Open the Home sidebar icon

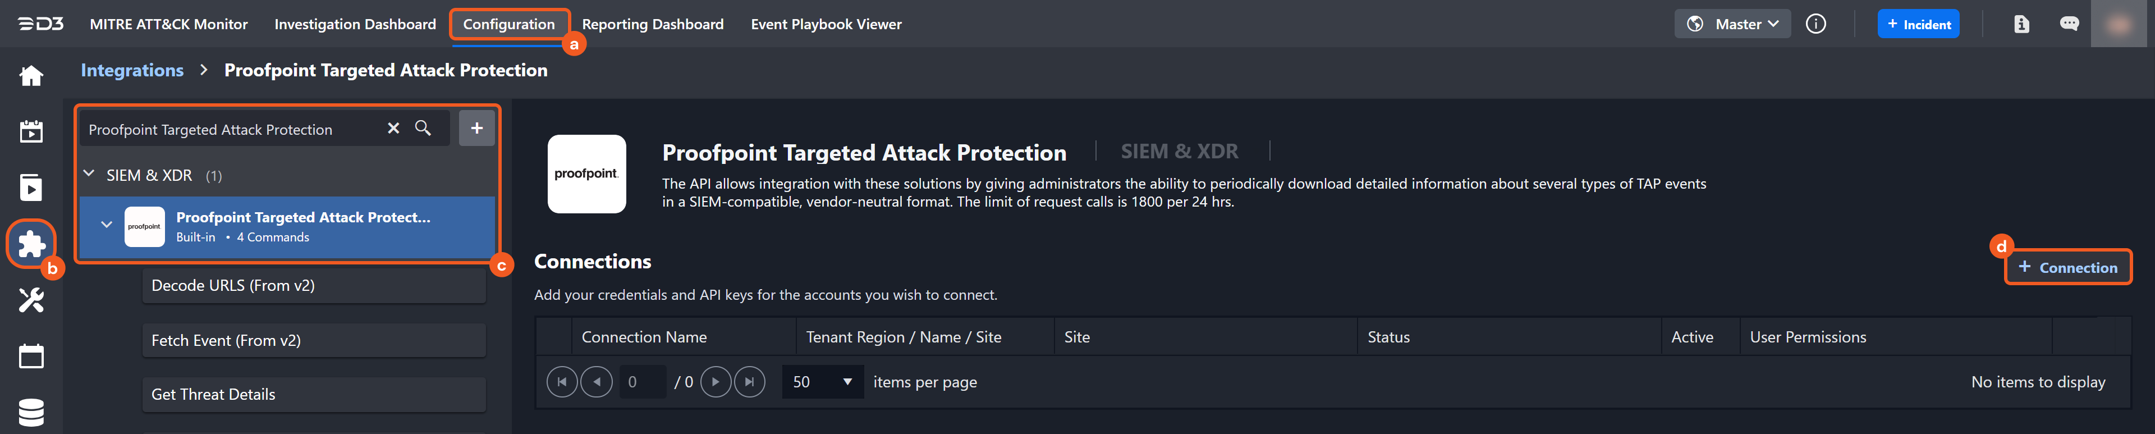click(30, 75)
